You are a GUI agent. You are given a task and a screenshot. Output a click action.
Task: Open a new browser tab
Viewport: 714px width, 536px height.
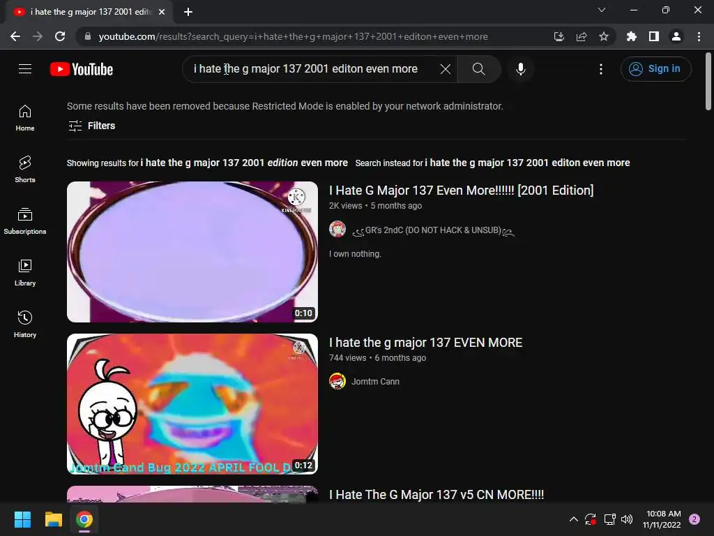tap(188, 12)
